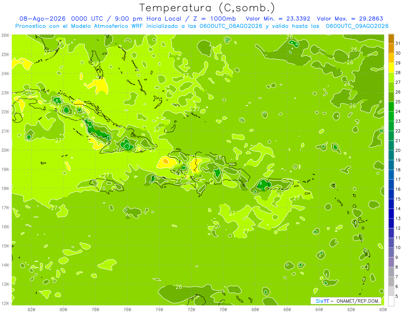Image resolution: width=407 pixels, height=314 pixels.
Task: Click the "19N" latitude axis label
Action: coord(5,169)
